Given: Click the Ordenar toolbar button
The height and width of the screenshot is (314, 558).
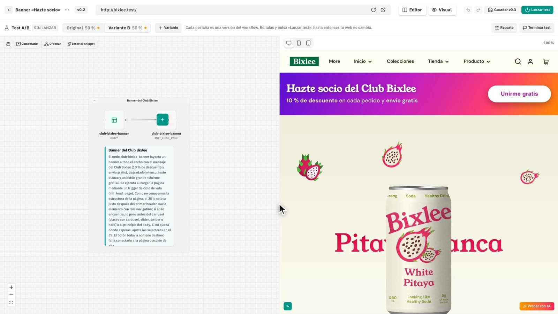Looking at the screenshot, I should pyautogui.click(x=53, y=44).
